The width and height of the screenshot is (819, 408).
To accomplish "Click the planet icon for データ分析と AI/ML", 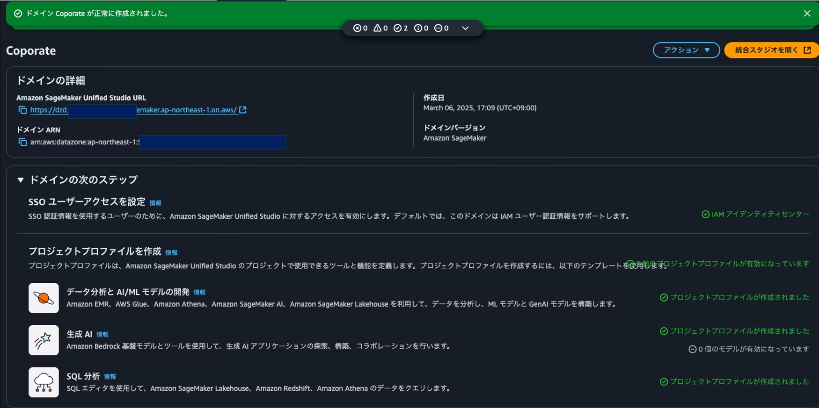I will tap(44, 298).
